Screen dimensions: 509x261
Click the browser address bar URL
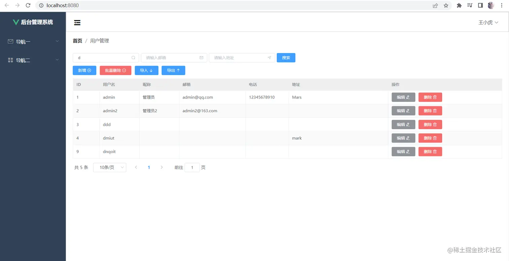pos(63,5)
